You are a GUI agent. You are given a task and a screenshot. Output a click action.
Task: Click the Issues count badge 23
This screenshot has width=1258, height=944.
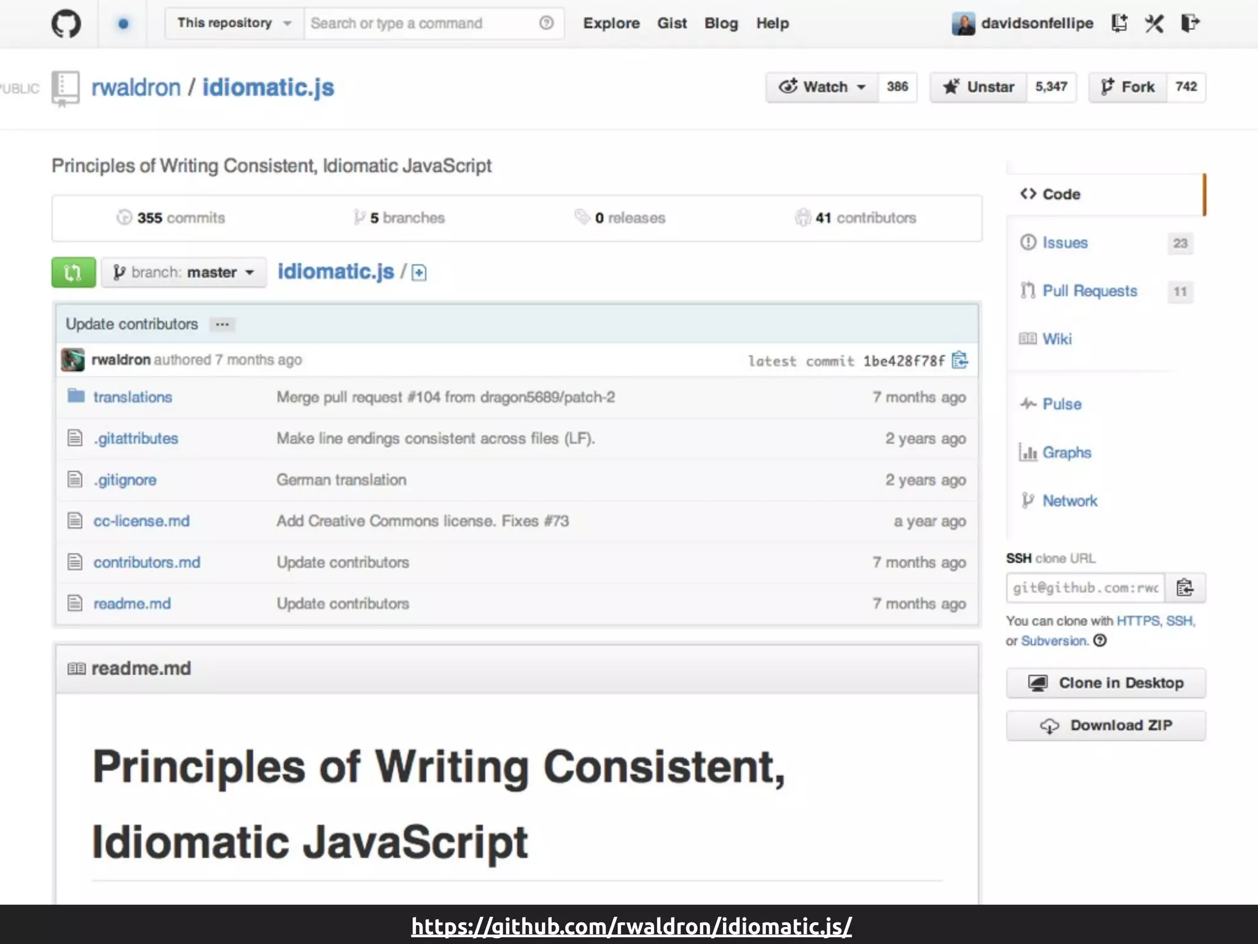(1180, 243)
